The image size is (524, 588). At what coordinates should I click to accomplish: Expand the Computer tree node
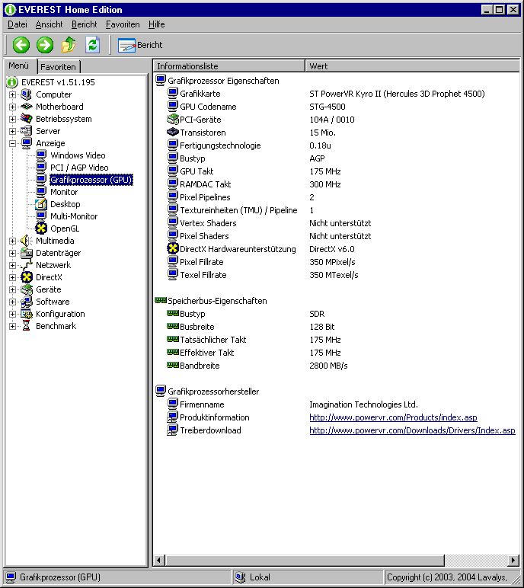pyautogui.click(x=12, y=94)
